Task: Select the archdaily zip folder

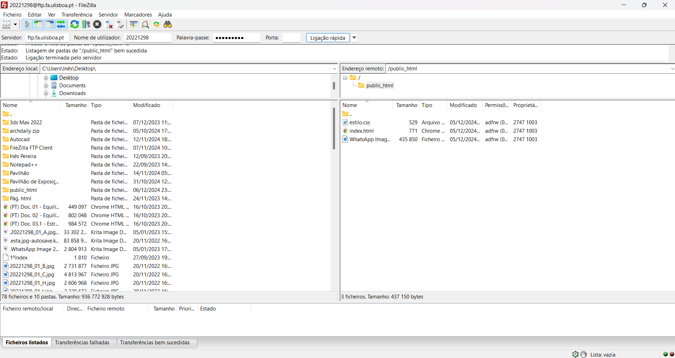Action: 24,131
